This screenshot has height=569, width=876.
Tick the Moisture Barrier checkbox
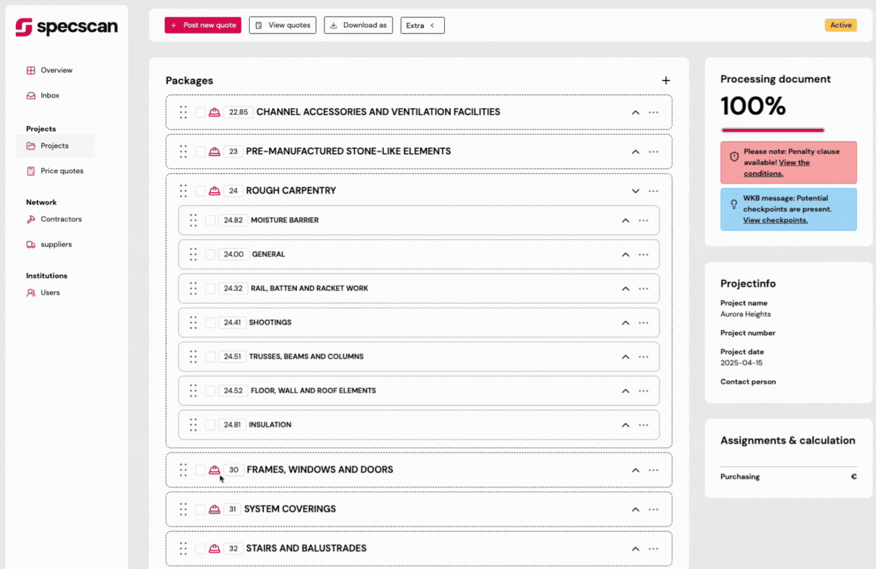(210, 221)
